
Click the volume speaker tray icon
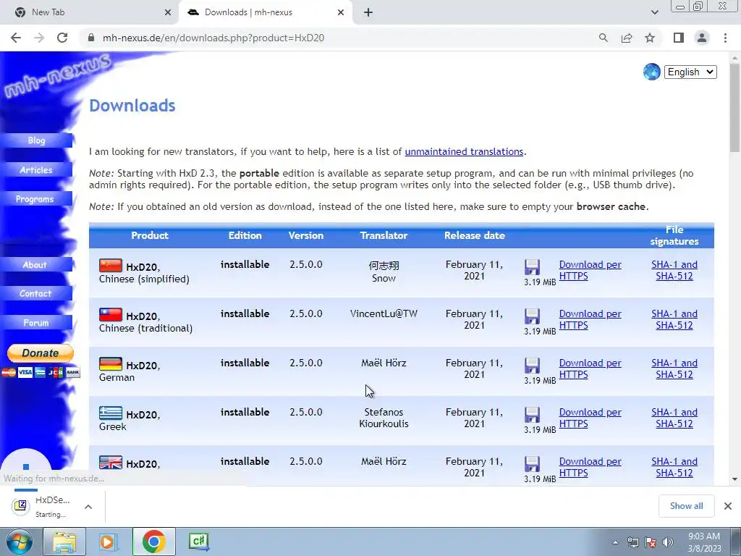click(x=668, y=542)
